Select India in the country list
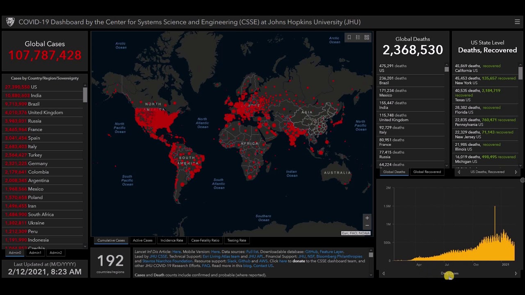This screenshot has height=295, width=525. [x=42, y=95]
